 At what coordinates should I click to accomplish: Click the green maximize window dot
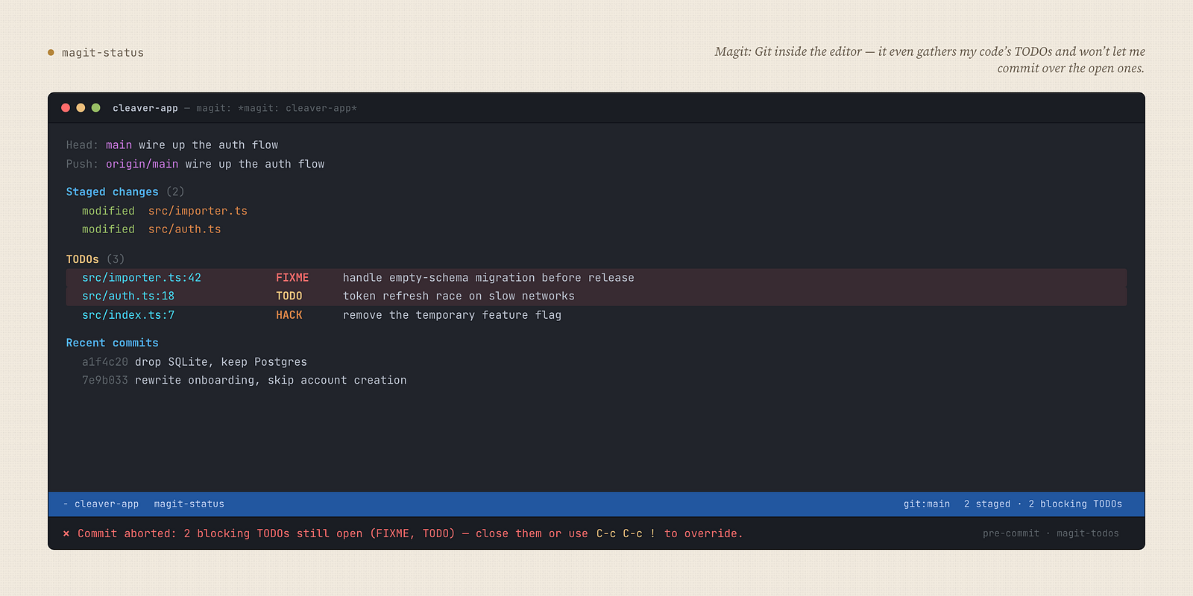pos(95,108)
